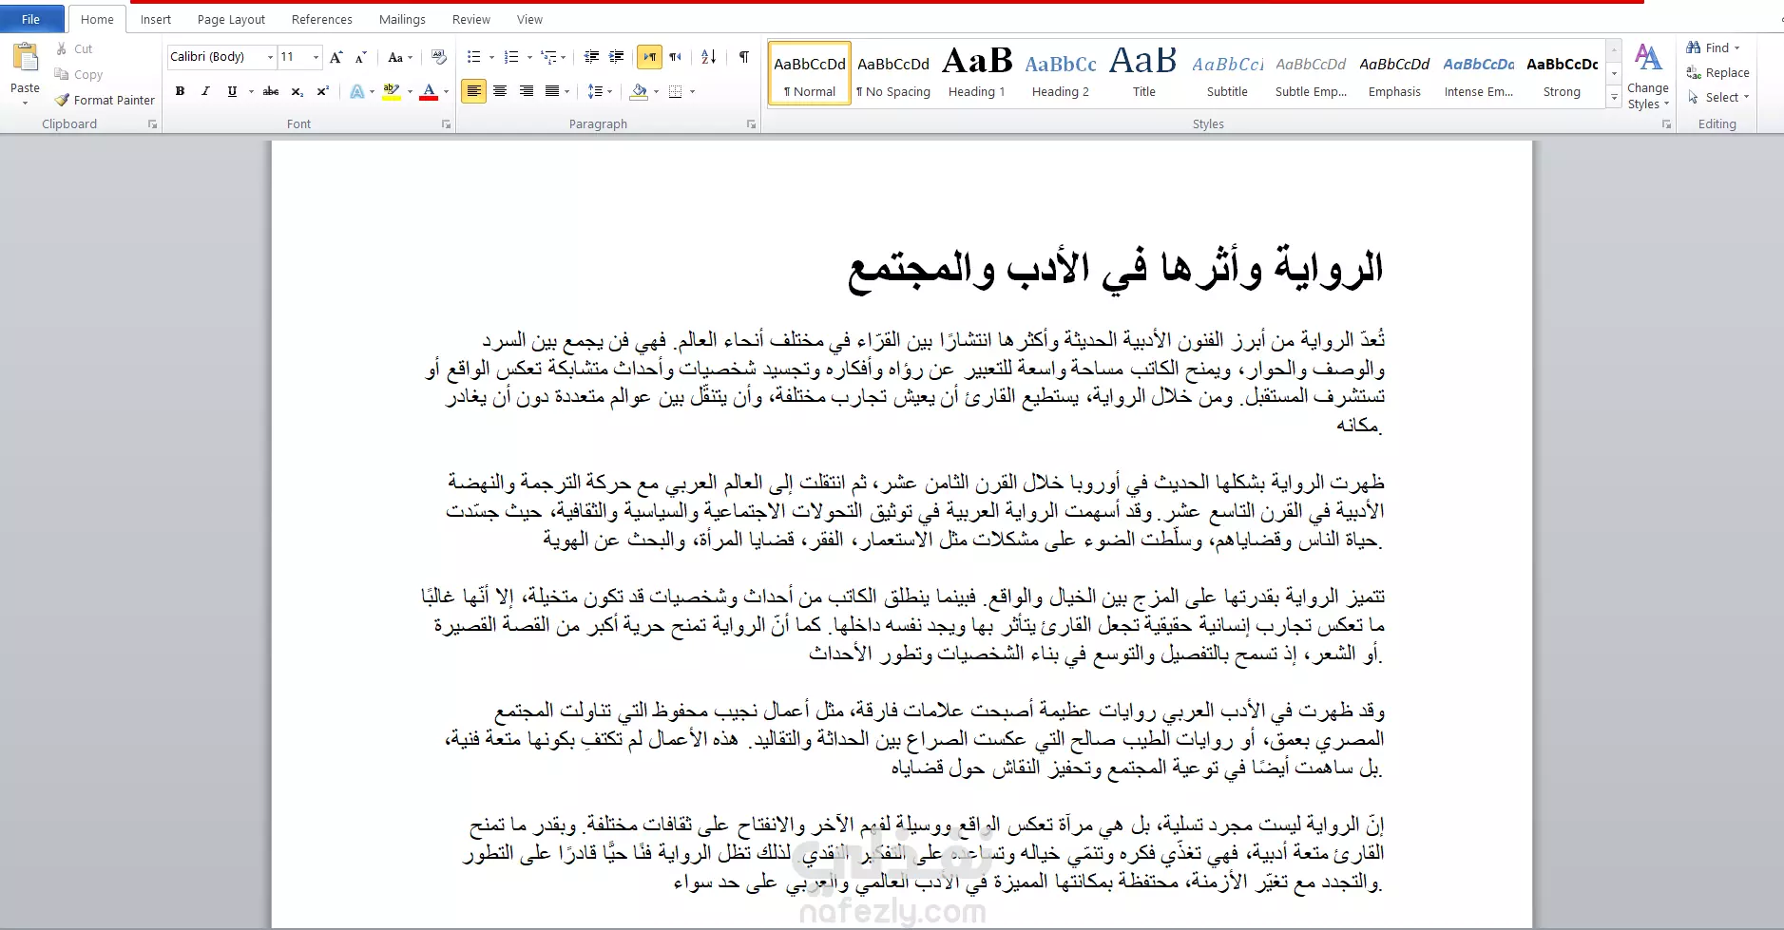1784x930 pixels.
Task: Apply the Subtitle style
Action: tap(1227, 72)
